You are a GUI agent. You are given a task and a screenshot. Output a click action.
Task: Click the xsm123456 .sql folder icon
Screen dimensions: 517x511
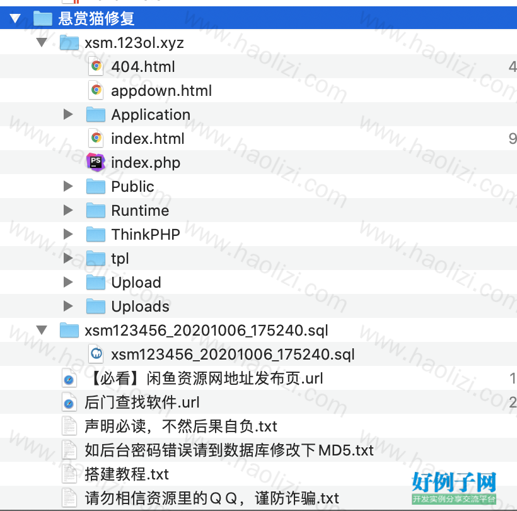pos(69,330)
